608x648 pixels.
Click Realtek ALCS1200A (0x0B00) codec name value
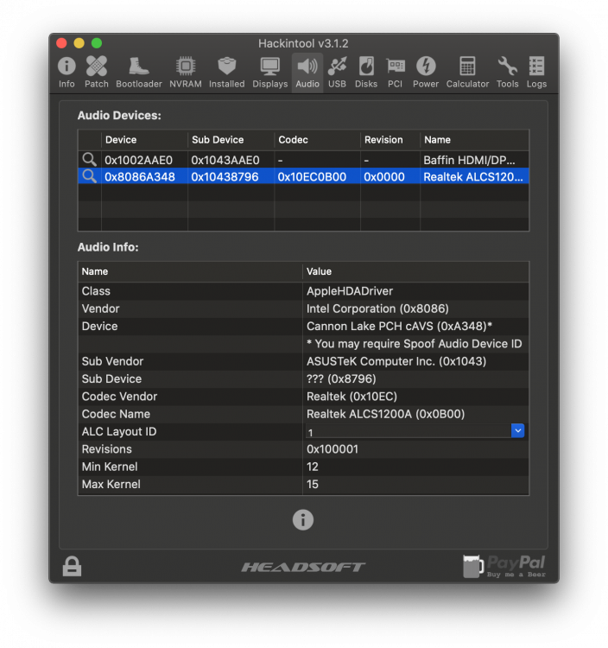click(x=385, y=414)
